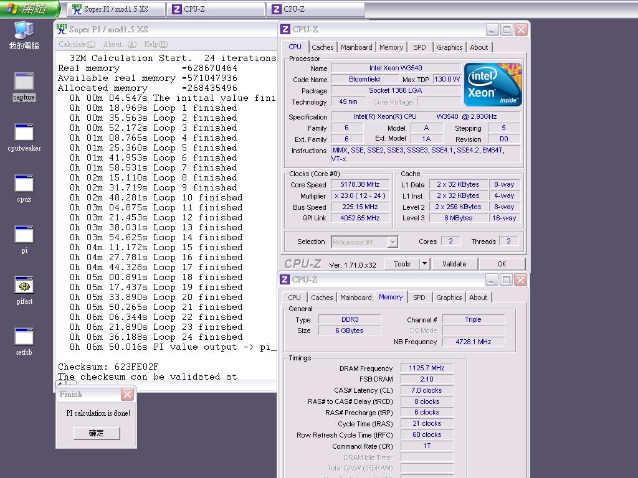Screen dimensions: 638x478
Task: Click the 6 GBytes memory size value
Action: pos(350,331)
